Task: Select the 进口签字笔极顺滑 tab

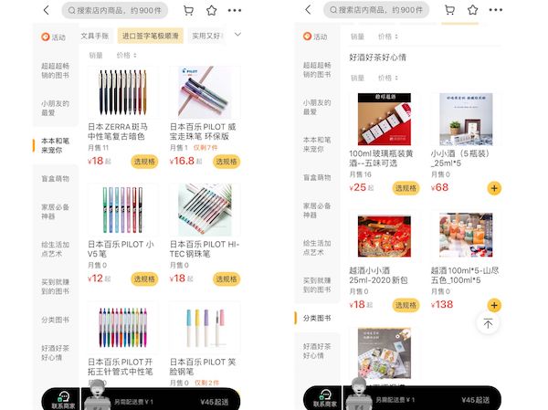Action: 151,36
